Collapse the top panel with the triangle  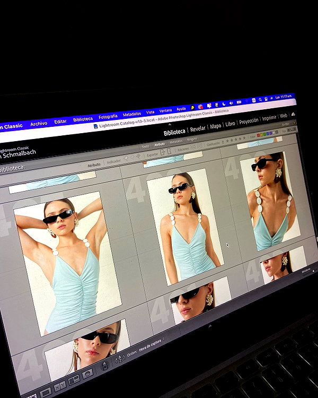[x=170, y=124]
